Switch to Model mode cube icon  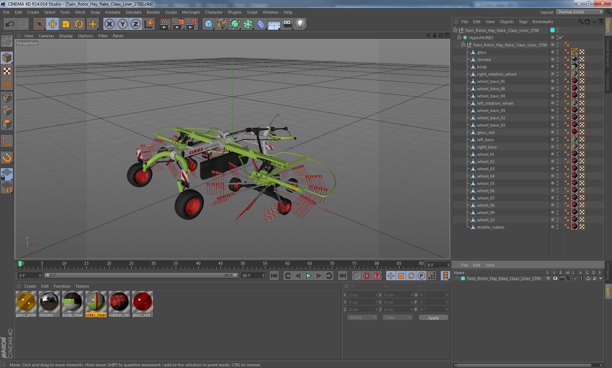point(7,58)
